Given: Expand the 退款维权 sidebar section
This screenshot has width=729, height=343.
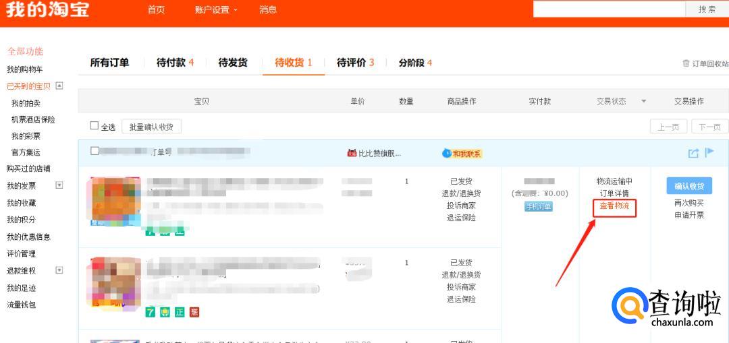Looking at the screenshot, I should click(x=59, y=270).
